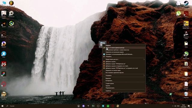The height and width of the screenshot is (108, 192).
Task: Select the FACEIT AC shield shortcut
Action: [4, 34]
